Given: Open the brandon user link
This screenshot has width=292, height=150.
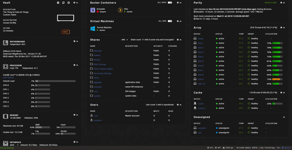Looking at the screenshot, I should point(98,121).
